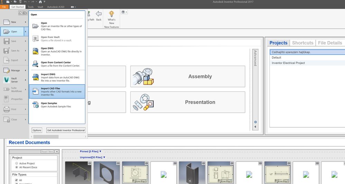Choose Open Inventor file folder icon
Screen dimensions: 345x184
35,26
